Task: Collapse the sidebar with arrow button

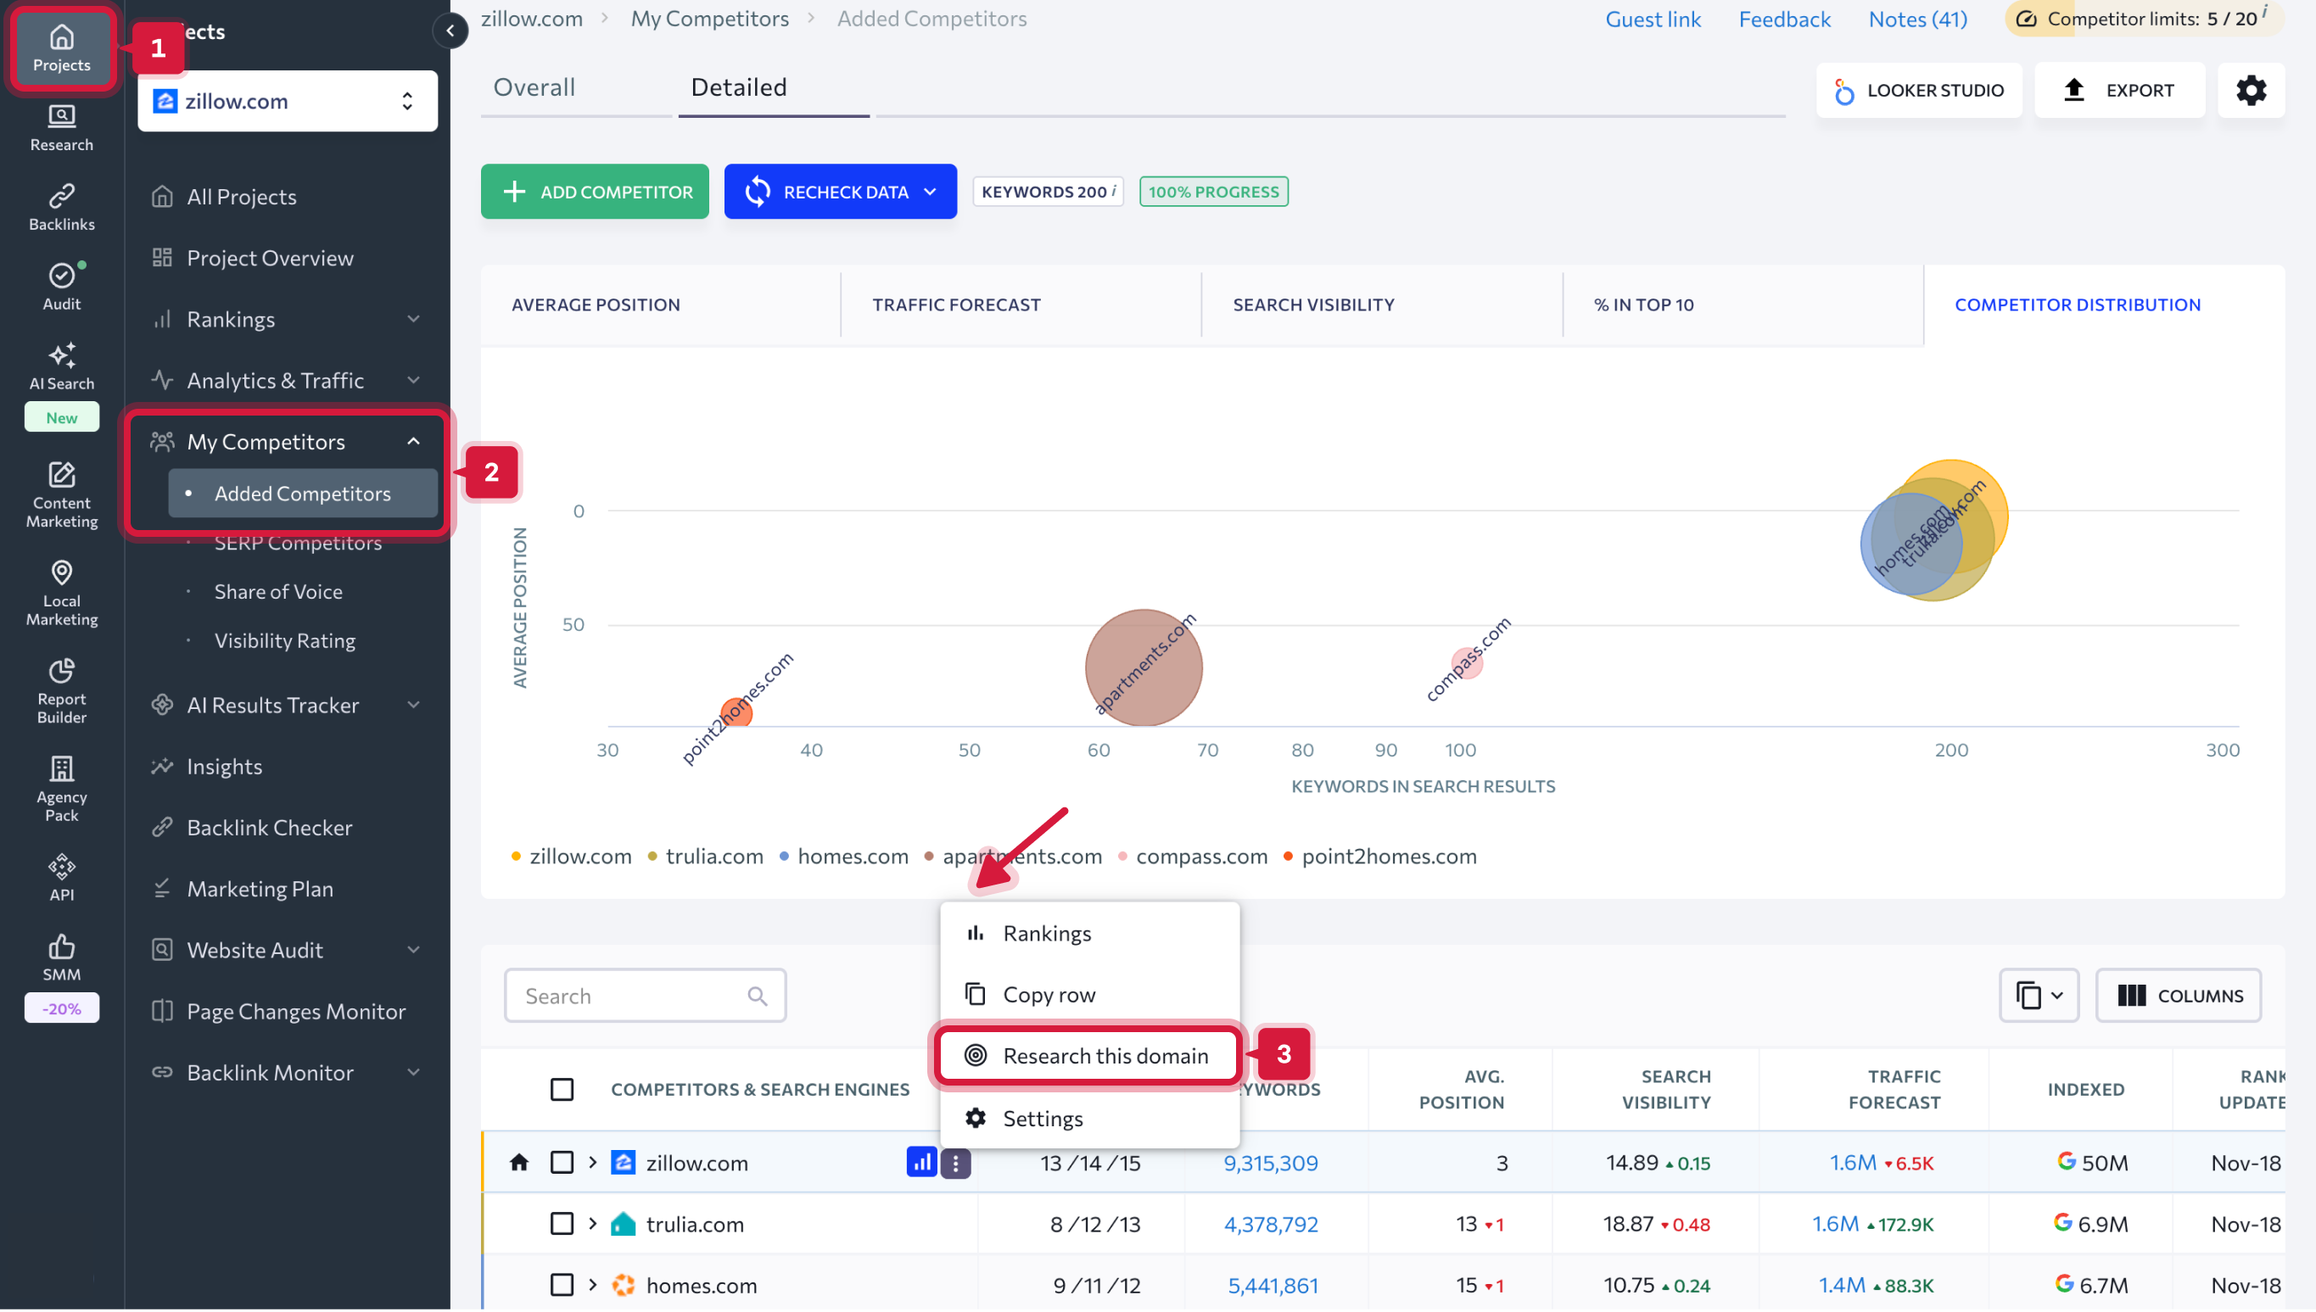Action: [x=450, y=31]
